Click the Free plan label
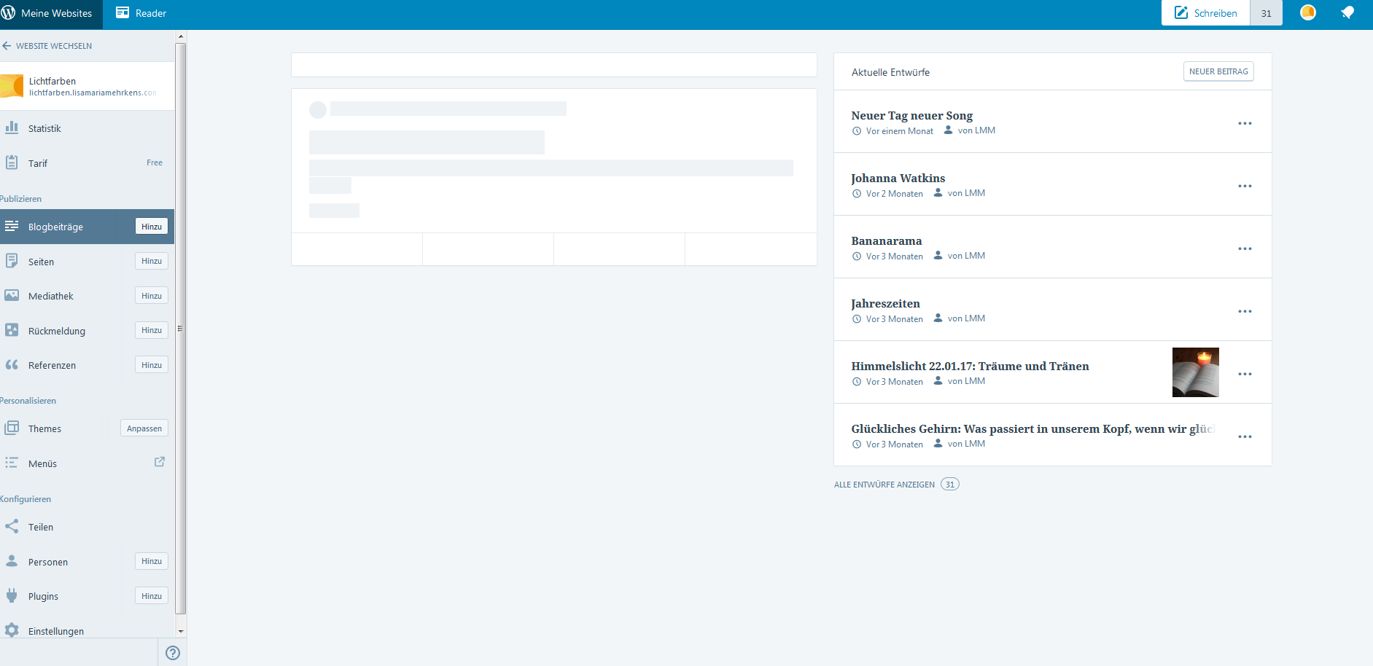 tap(155, 162)
